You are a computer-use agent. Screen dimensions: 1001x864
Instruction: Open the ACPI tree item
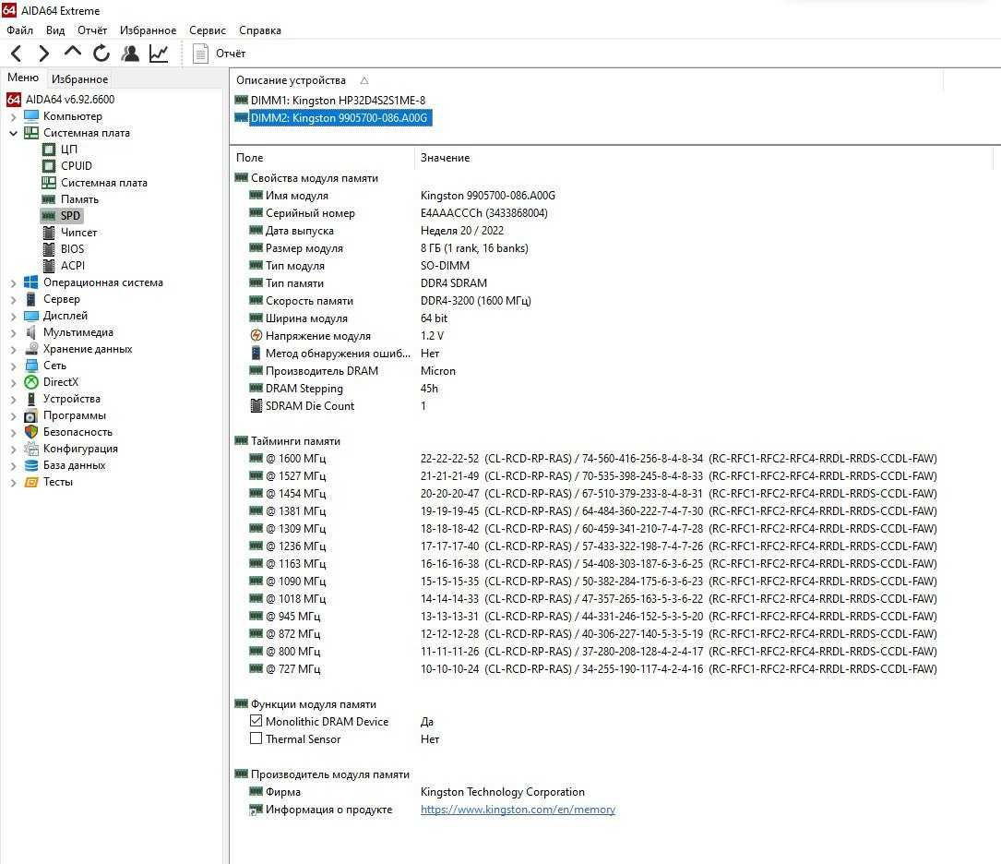point(73,266)
